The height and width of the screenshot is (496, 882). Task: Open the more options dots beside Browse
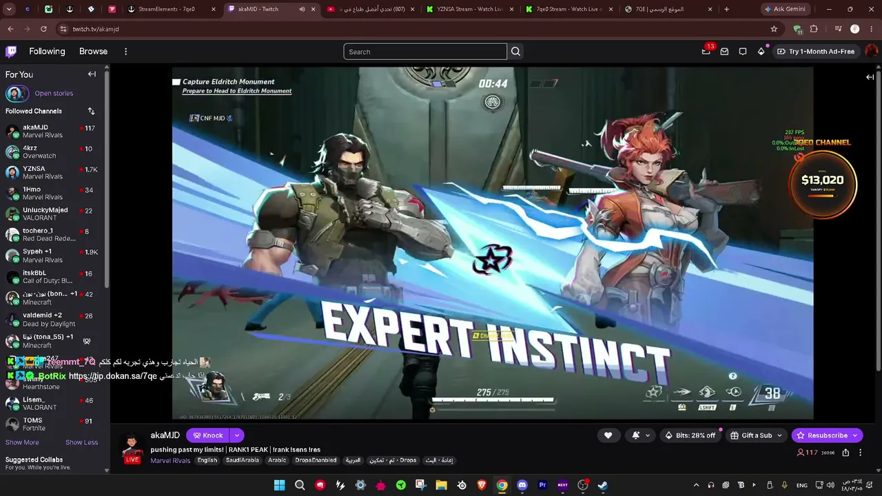(125, 52)
